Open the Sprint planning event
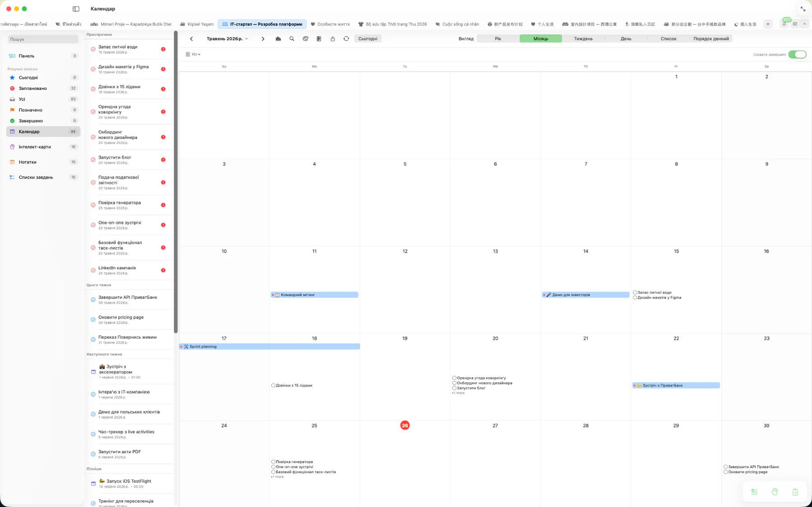The width and height of the screenshot is (812, 507). tap(270, 347)
